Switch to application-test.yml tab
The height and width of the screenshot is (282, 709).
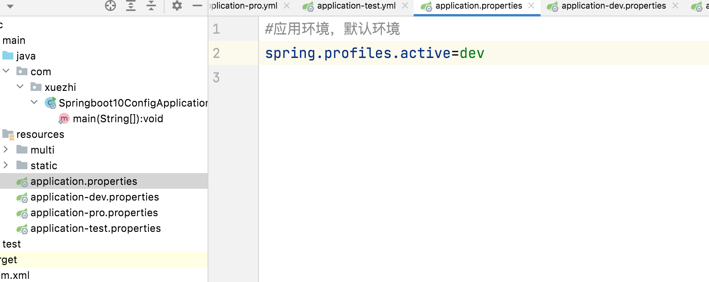click(356, 6)
